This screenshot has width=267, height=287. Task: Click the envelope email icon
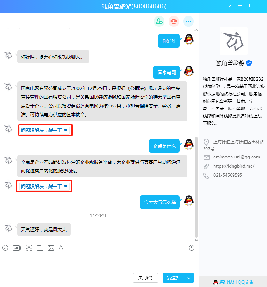pyautogui.click(x=206, y=157)
